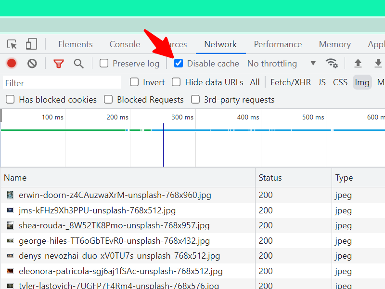Open network conditions wifi gear icon
385x289 pixels.
(332, 63)
